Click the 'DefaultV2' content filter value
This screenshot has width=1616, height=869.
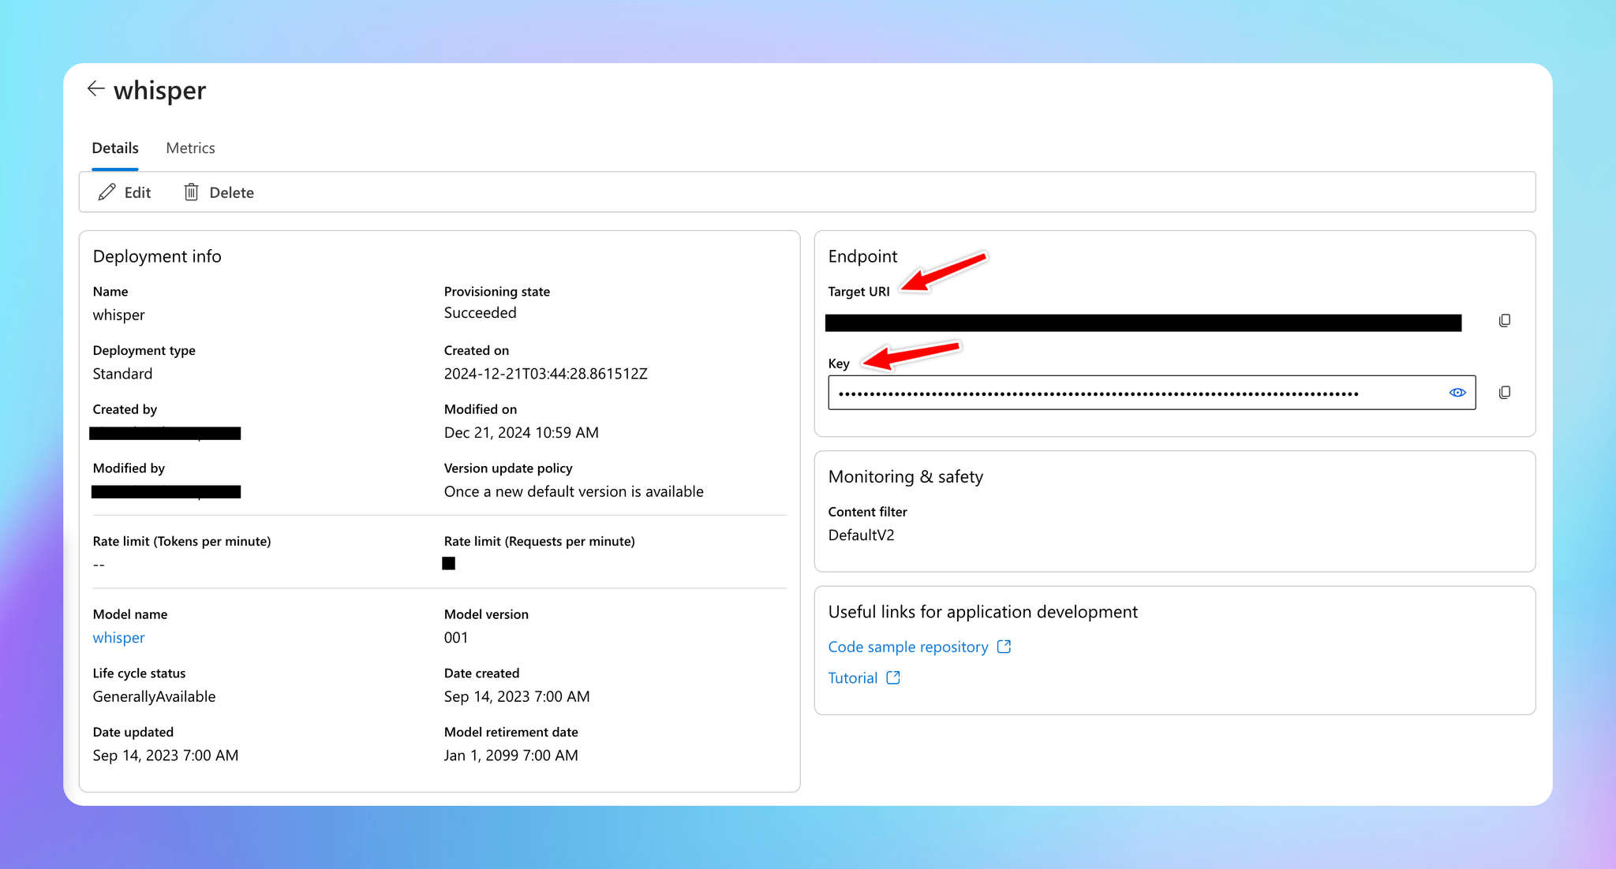tap(862, 535)
